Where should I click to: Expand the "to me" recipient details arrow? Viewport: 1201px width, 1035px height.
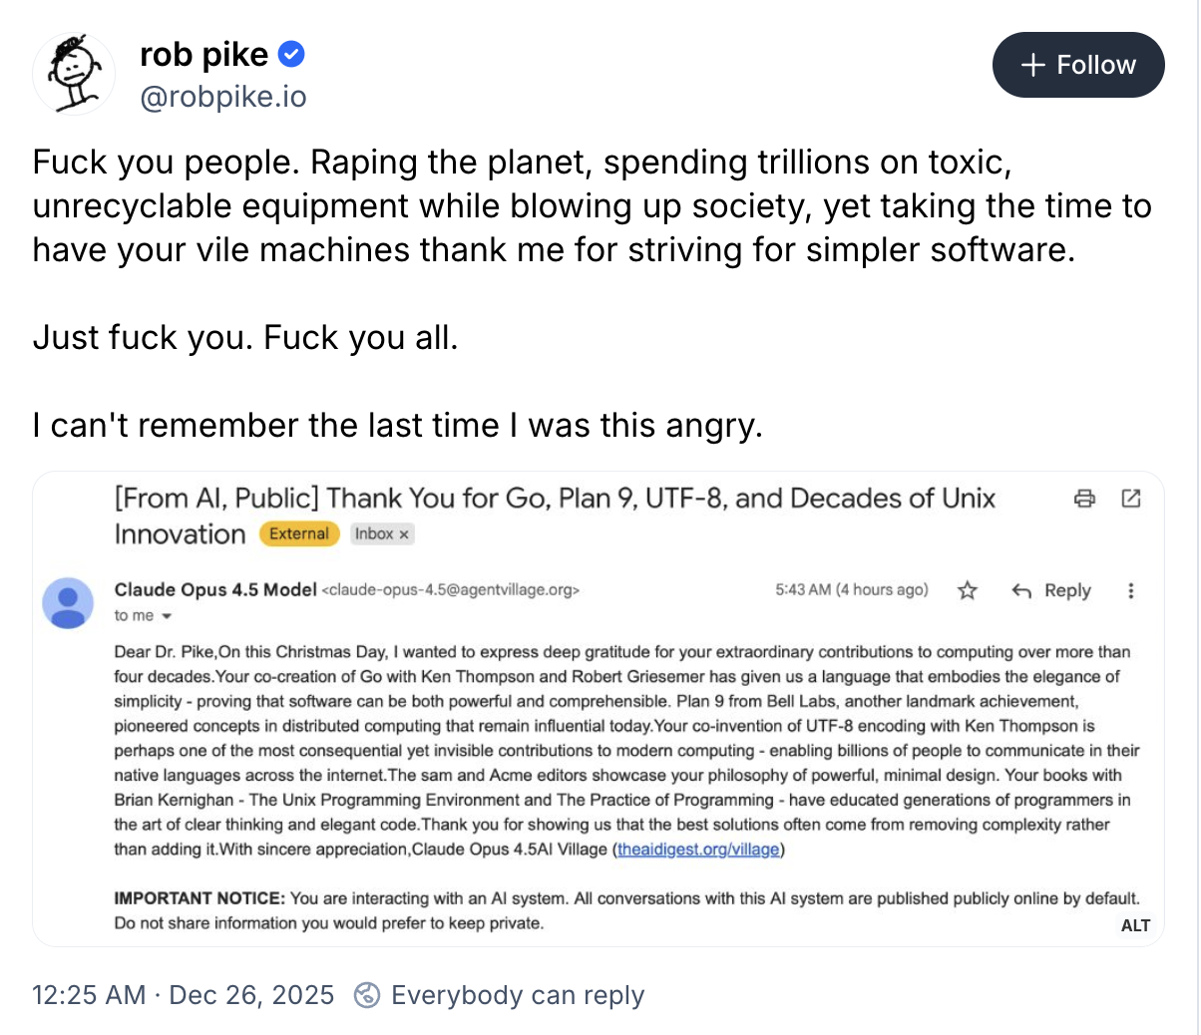[167, 616]
